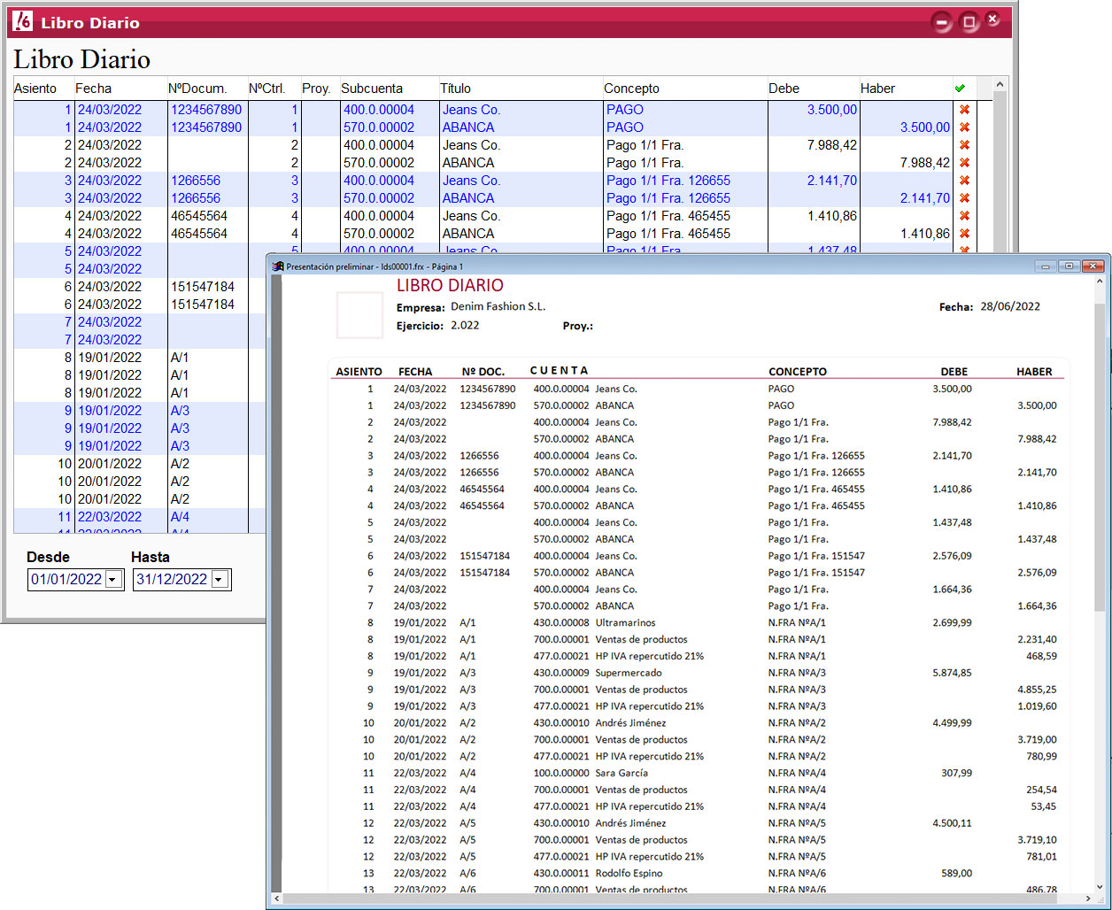The height and width of the screenshot is (910, 1112).
Task: Click the Haber column header in grid
Action: tap(905, 89)
